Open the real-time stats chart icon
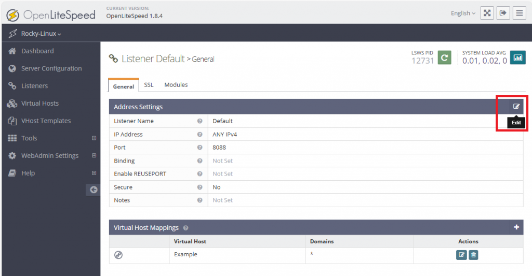Screen dimensions: 532x276 [517, 57]
